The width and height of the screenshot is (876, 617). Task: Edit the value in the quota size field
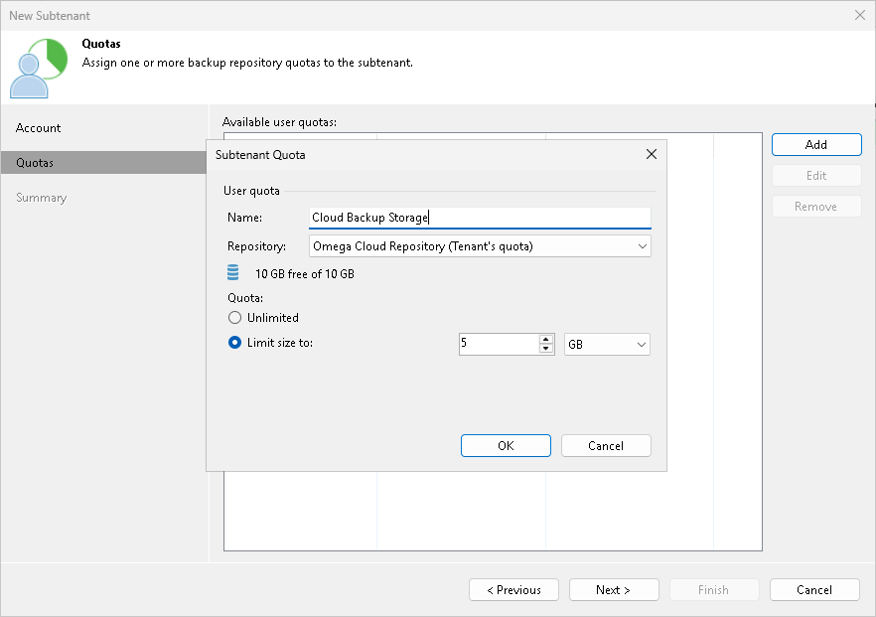pos(497,343)
